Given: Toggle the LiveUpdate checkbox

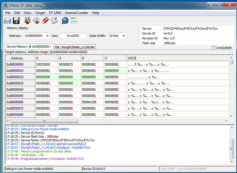Looking at the screenshot, I should coord(214,48).
